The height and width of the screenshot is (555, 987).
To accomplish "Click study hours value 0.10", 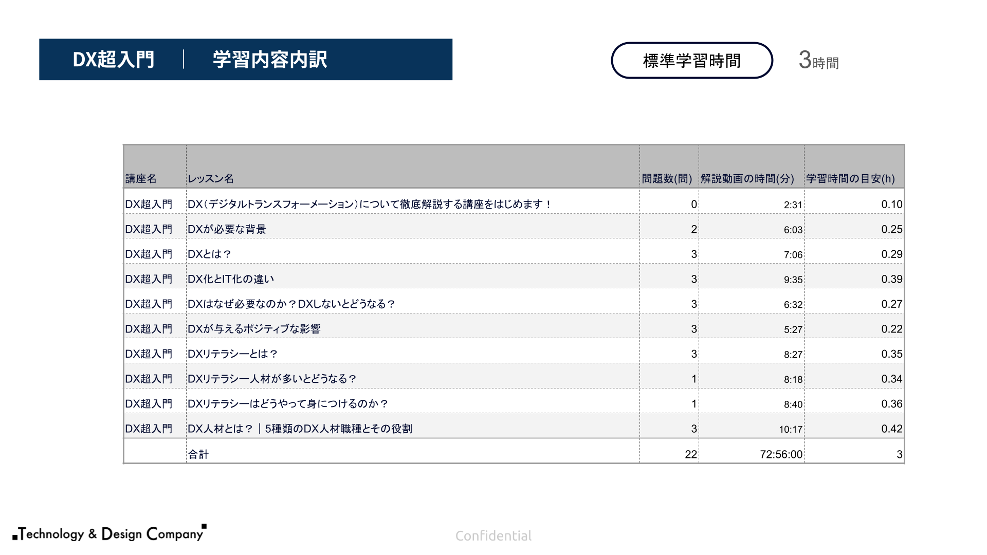I will [x=892, y=204].
